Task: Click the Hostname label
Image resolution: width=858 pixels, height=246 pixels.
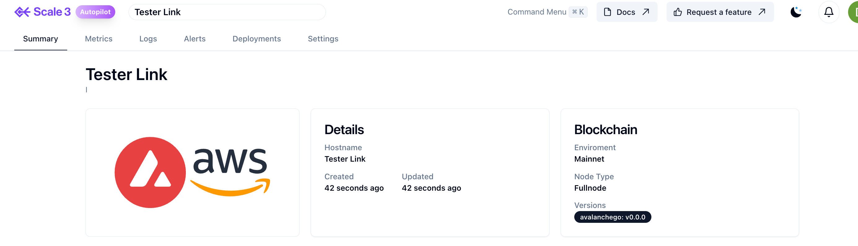Action: 343,147
